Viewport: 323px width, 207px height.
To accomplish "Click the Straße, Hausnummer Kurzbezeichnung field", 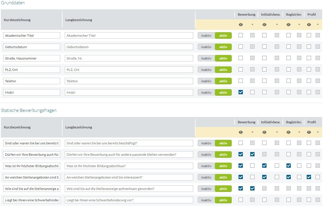I will tap(31, 58).
